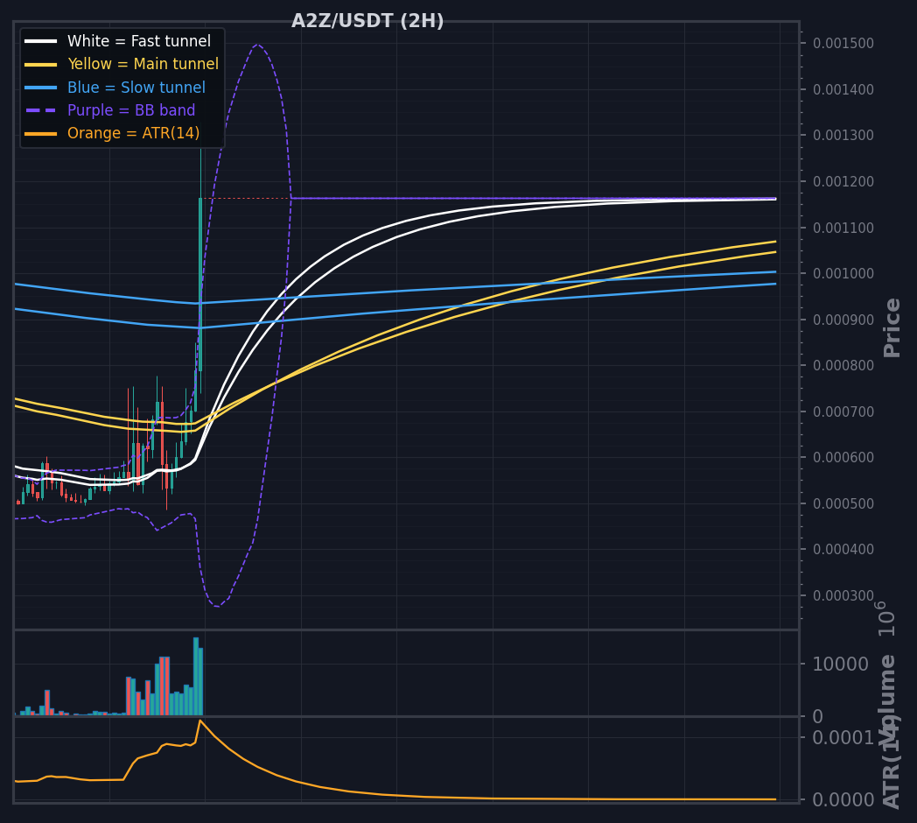Click the 0.000300 price axis label

tap(843, 595)
